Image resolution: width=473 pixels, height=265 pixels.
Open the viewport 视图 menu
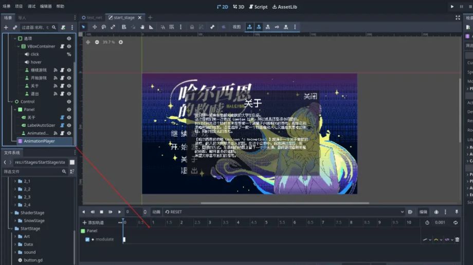point(237,27)
